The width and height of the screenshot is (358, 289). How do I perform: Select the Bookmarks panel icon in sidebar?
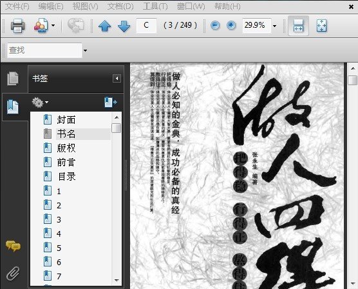pyautogui.click(x=13, y=106)
